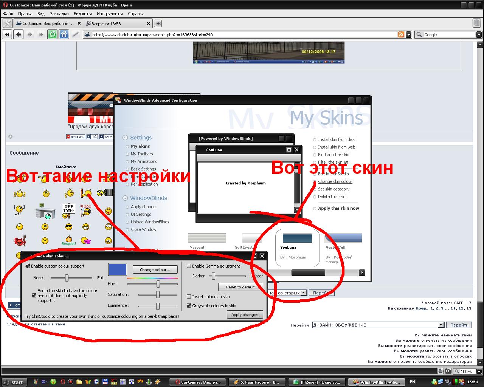Enable Gamma adjustment checkbox
Image resolution: width=484 pixels, height=387 pixels.
coord(189,266)
